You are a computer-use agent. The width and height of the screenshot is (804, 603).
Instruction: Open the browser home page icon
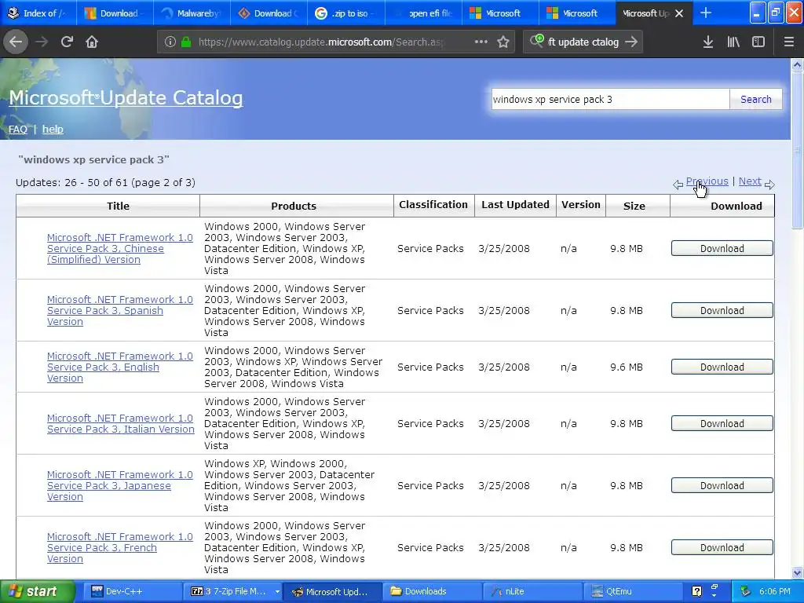click(x=92, y=42)
